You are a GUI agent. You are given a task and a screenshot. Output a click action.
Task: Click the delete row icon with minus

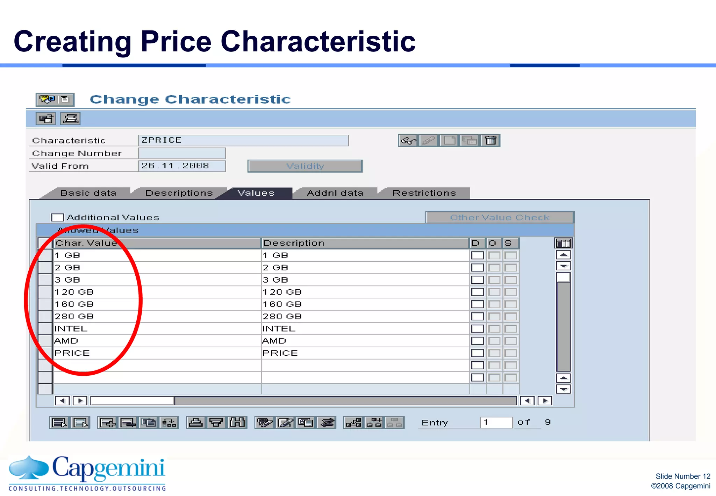pyautogui.click(x=128, y=423)
